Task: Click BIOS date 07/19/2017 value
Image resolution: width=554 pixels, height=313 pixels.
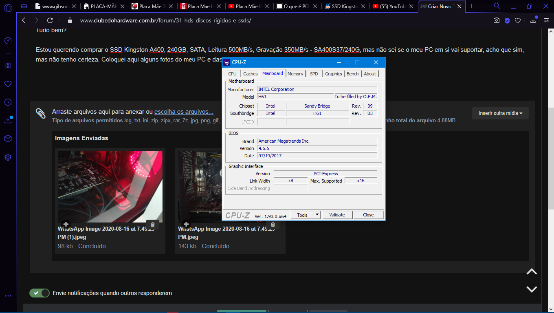Action: click(x=317, y=156)
